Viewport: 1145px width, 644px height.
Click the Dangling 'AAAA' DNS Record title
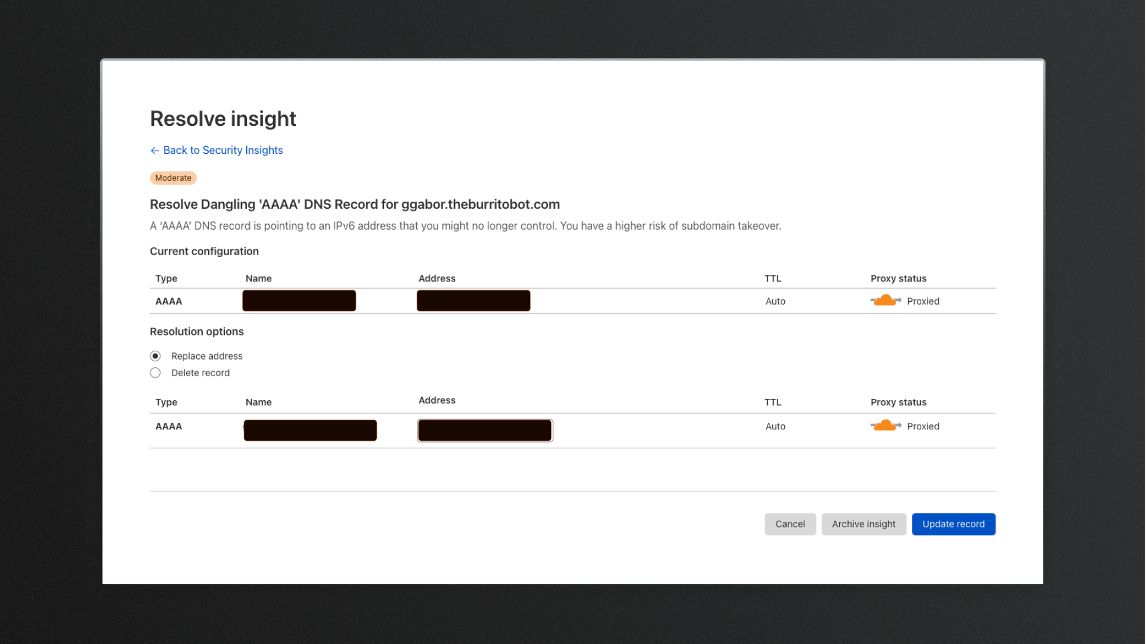[x=355, y=205]
